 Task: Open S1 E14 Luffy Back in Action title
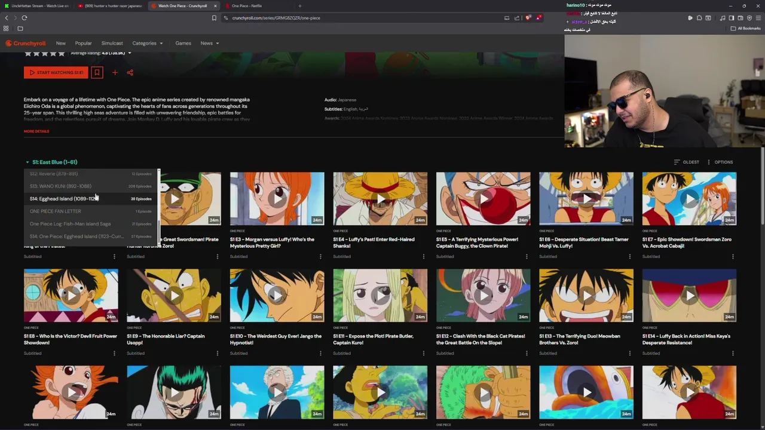tap(686, 339)
